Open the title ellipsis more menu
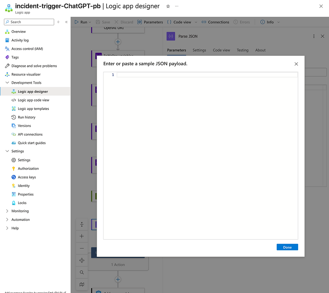Image resolution: width=329 pixels, height=293 pixels. [177, 6]
